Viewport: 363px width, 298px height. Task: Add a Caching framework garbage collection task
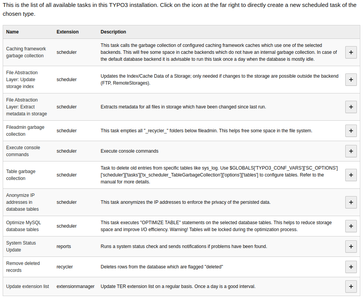[x=351, y=52]
